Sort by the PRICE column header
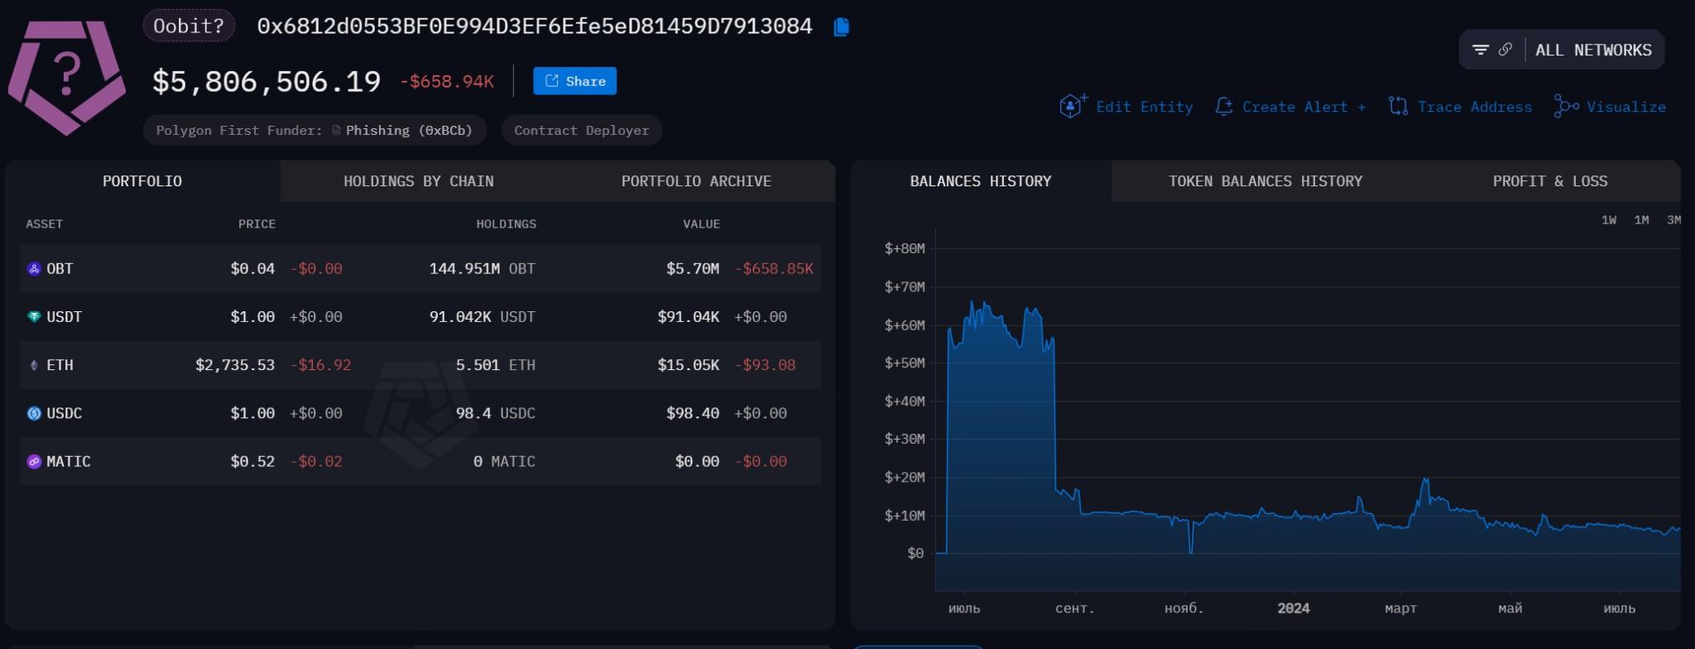This screenshot has width=1695, height=649. click(257, 224)
